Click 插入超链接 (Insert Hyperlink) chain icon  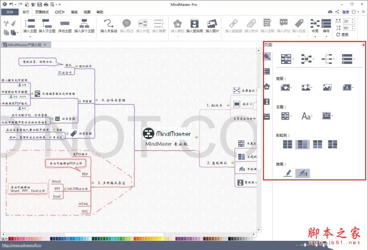pos(233,23)
